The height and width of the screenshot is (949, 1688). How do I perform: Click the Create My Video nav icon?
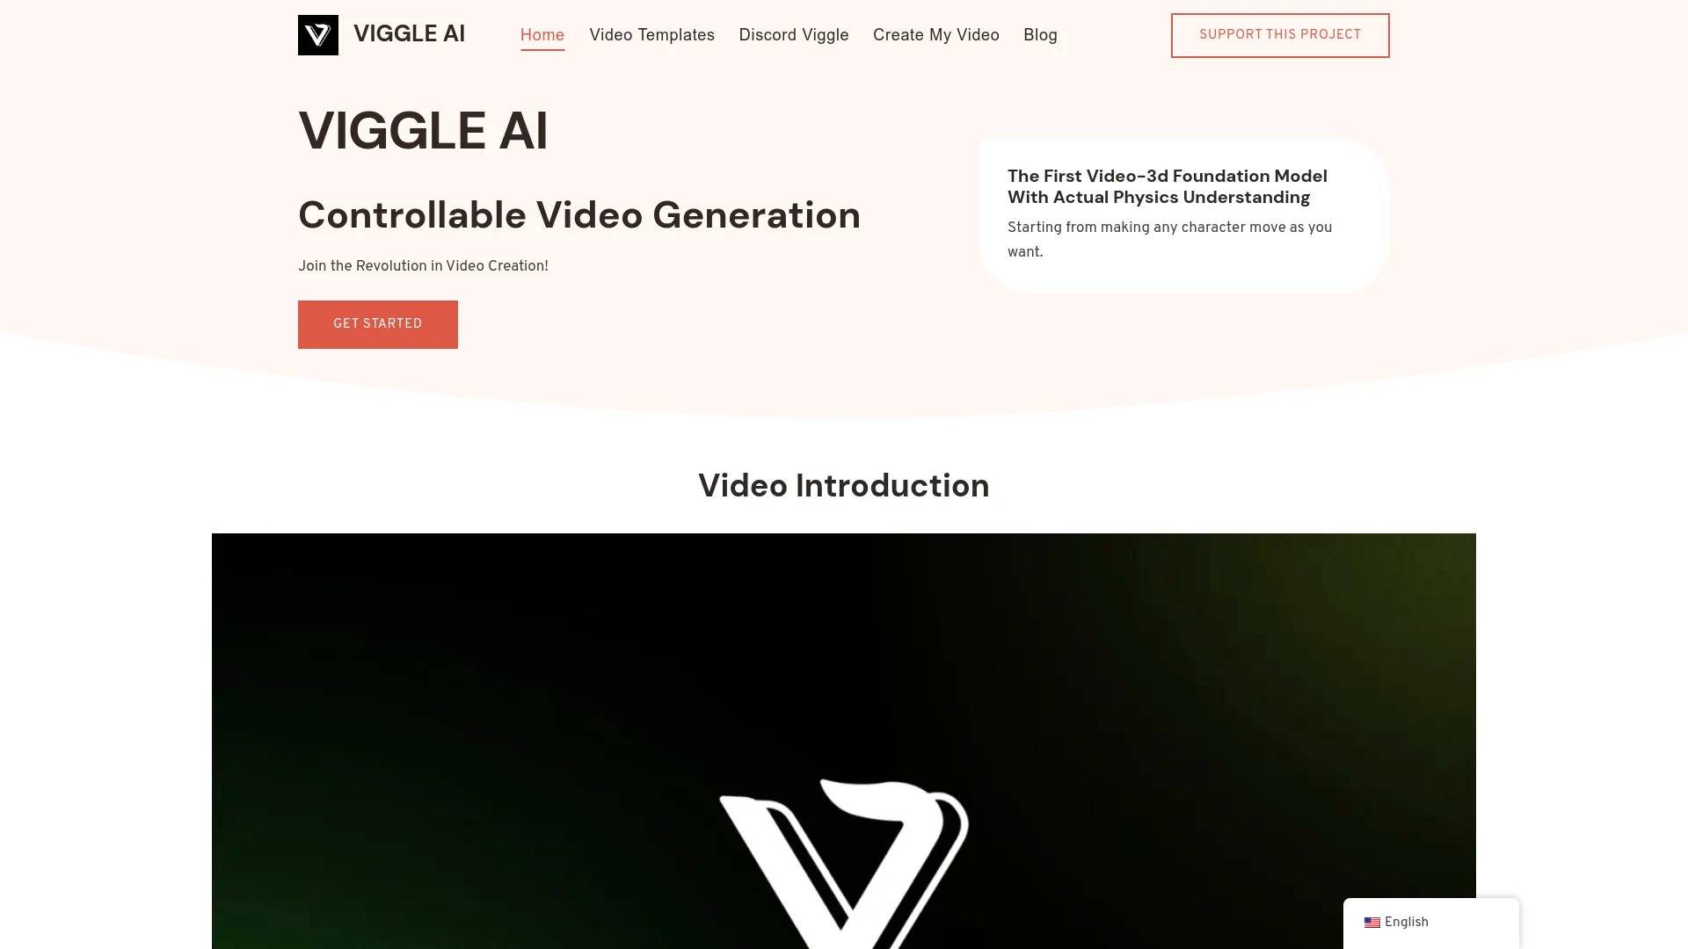[935, 35]
